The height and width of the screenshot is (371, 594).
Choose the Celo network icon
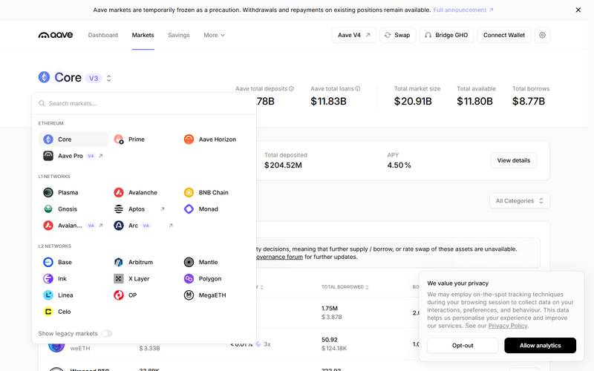coord(48,312)
